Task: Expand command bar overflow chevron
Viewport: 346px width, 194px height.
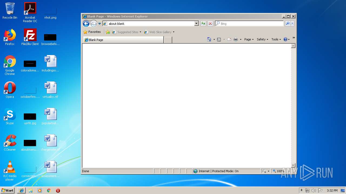Action: point(294,38)
